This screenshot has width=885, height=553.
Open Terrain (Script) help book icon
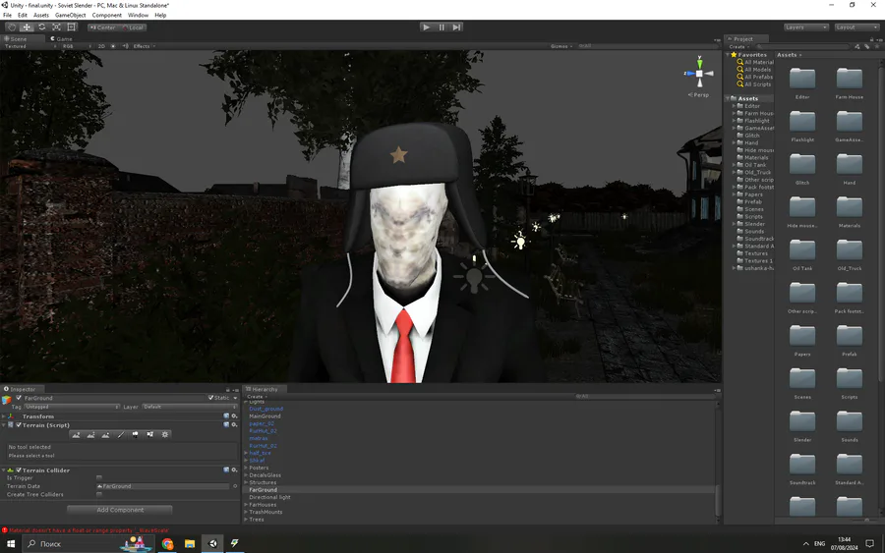coord(226,425)
